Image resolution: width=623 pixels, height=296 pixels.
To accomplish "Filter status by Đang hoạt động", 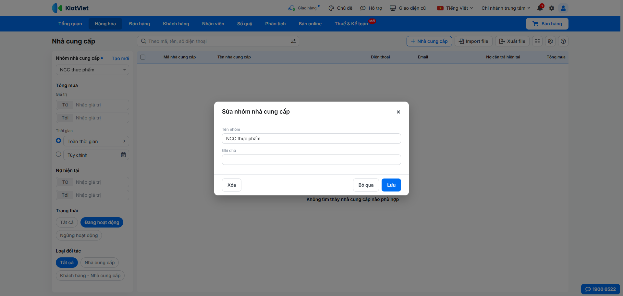I will point(102,222).
